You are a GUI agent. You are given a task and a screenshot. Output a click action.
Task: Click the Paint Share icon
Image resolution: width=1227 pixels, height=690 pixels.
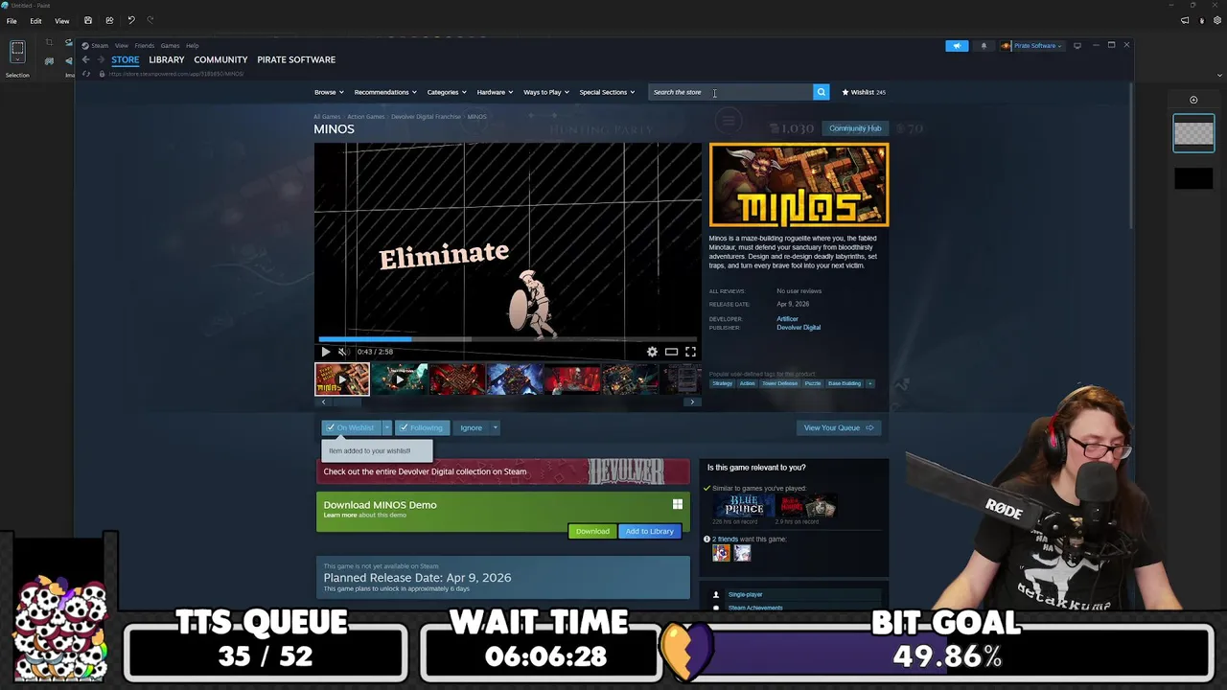click(109, 20)
